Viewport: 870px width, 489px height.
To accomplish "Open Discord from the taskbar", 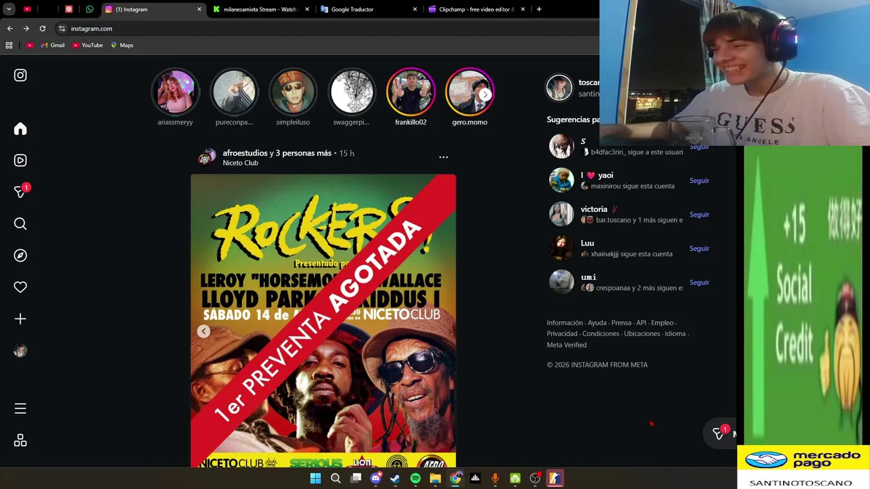I will (x=375, y=478).
